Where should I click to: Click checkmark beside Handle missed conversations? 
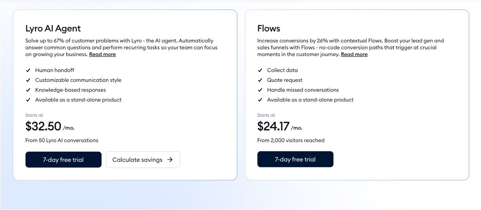pyautogui.click(x=260, y=90)
